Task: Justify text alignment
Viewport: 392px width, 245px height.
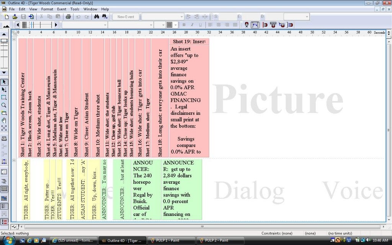Action: pos(235,25)
